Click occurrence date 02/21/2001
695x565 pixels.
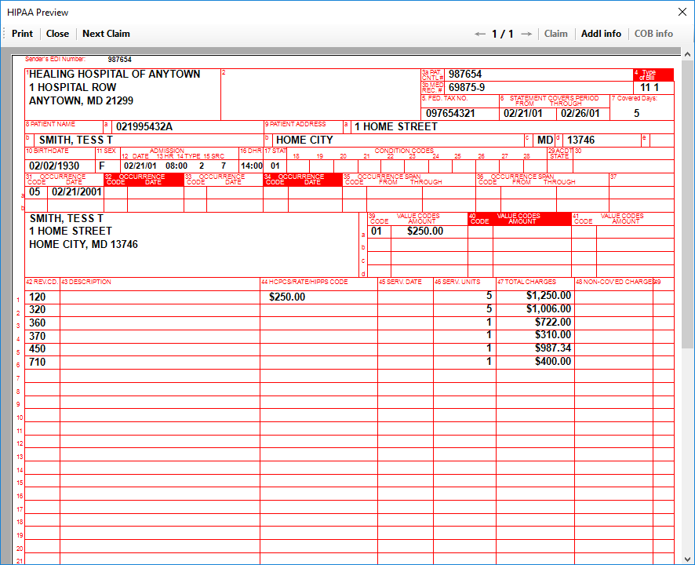pos(77,192)
